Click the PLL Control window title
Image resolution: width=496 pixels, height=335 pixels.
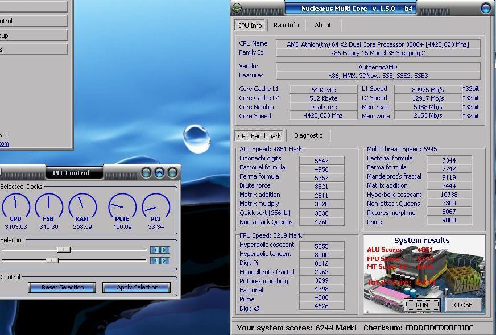click(x=71, y=173)
